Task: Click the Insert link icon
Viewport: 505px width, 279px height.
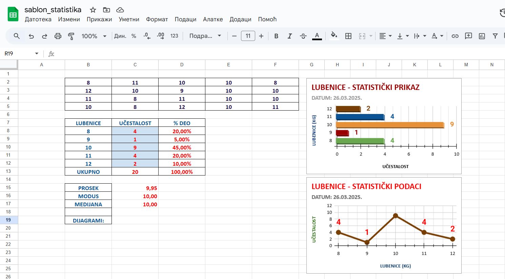Action: [455, 36]
